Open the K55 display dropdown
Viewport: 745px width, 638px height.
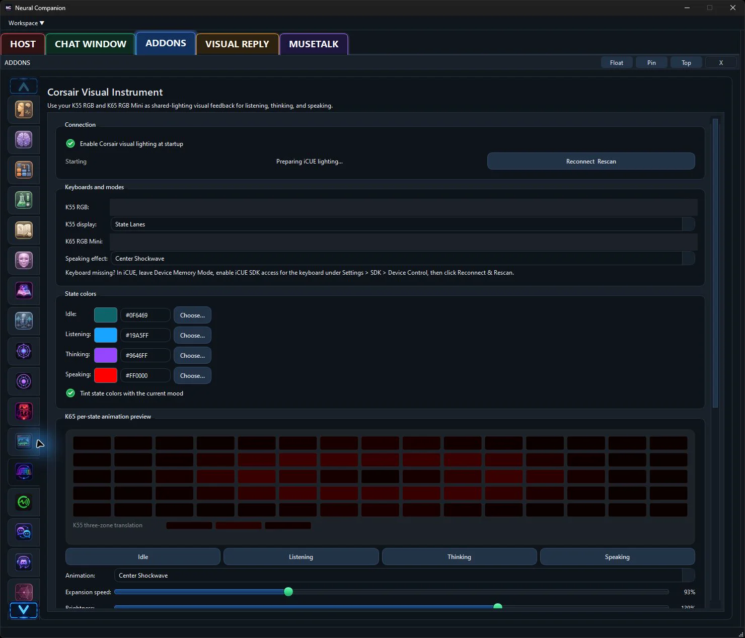pos(403,224)
